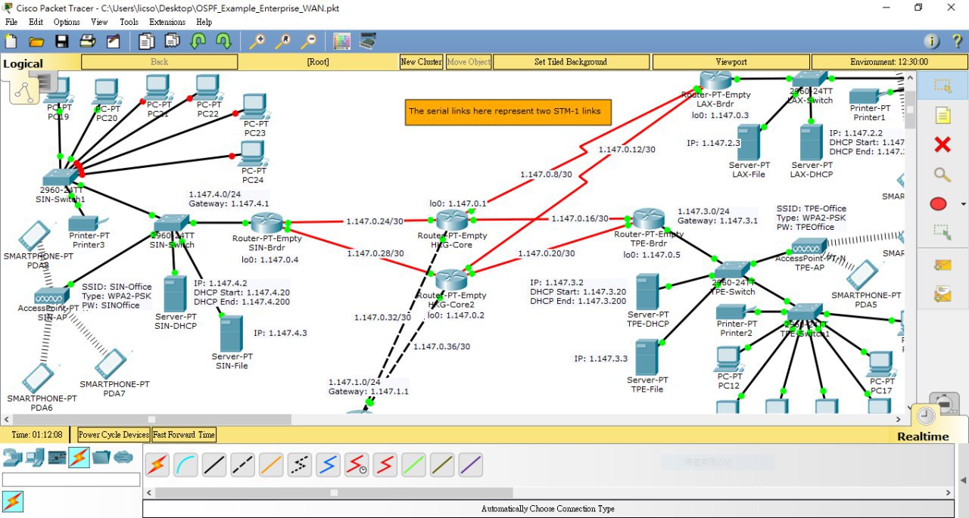
Task: Open help contents question mark icon
Action: click(957, 41)
